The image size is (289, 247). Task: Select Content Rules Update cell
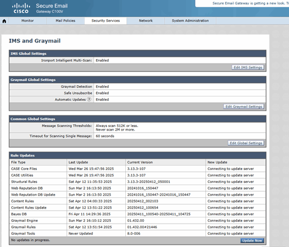tap(29, 207)
